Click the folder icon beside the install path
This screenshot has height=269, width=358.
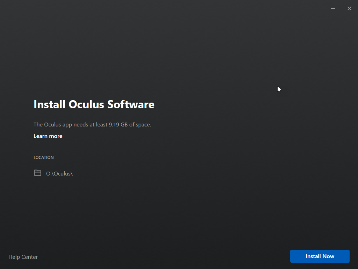[x=38, y=173]
